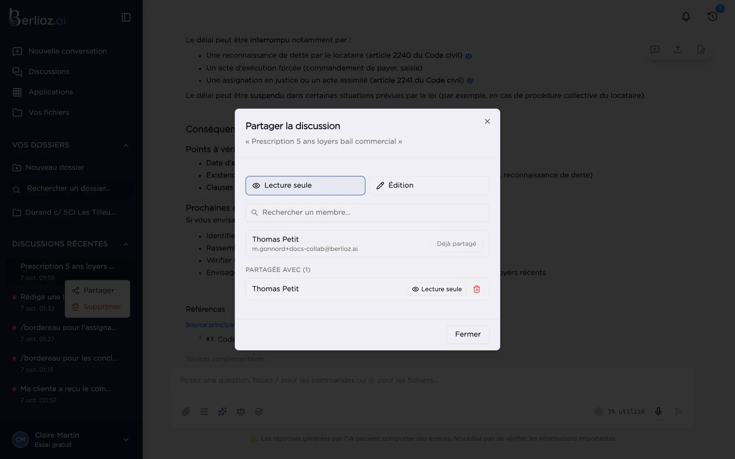Choose Partager in the context menu
The image size is (735, 459).
coord(97,291)
